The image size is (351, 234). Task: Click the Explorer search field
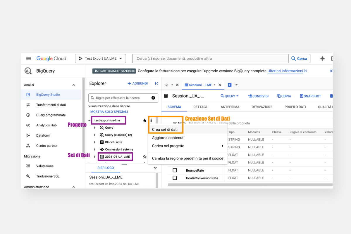click(x=123, y=98)
